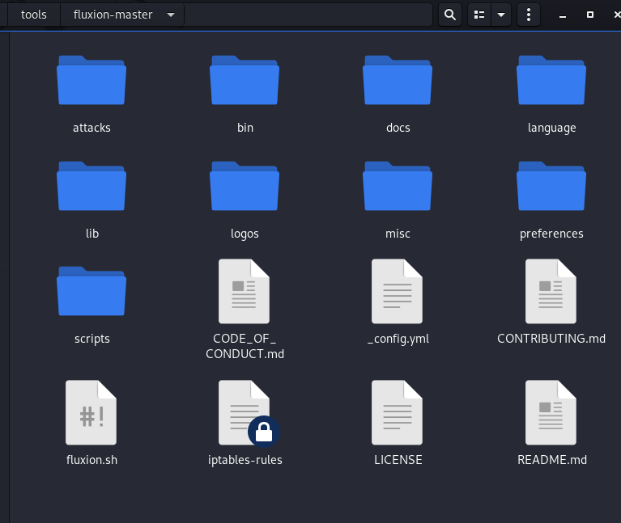Viewport: 621px width, 523px height.
Task: Open the three-dot main menu
Action: tap(529, 15)
